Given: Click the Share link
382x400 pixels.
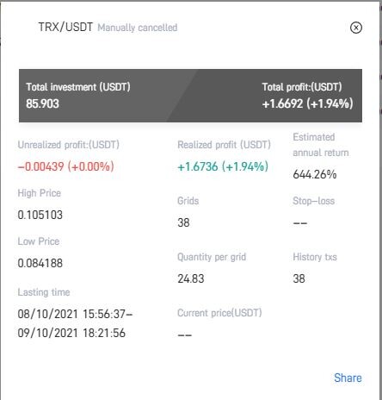Looking at the screenshot, I should point(348,378).
